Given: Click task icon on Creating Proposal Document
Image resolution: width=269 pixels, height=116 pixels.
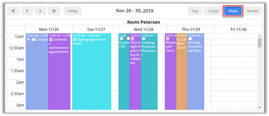Looking at the screenshot, I should [x=143, y=39].
